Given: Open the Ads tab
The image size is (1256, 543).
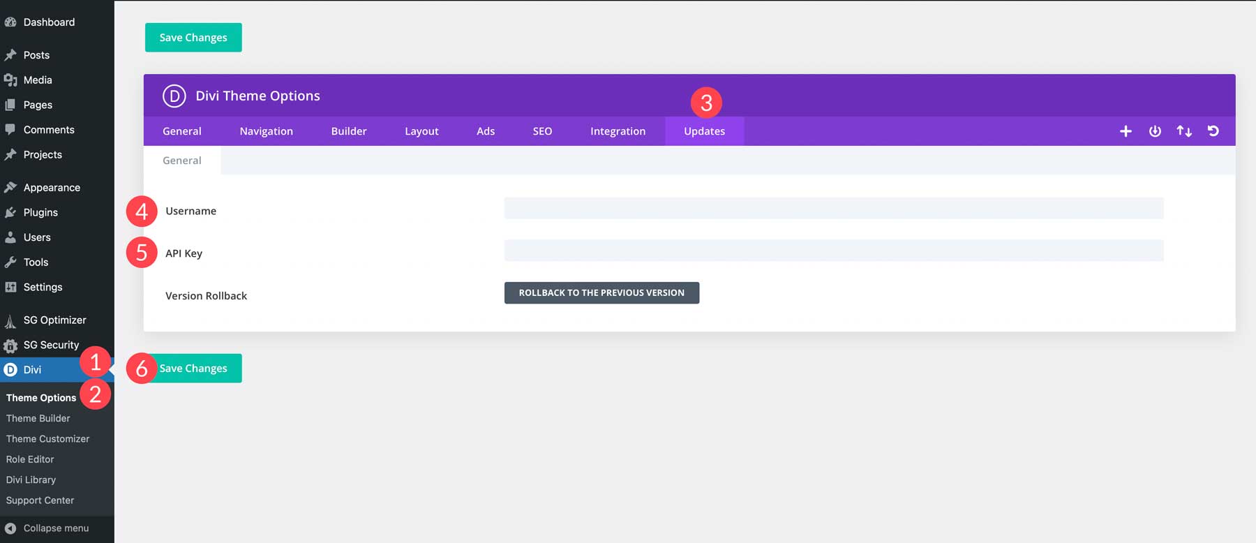Looking at the screenshot, I should 486,131.
